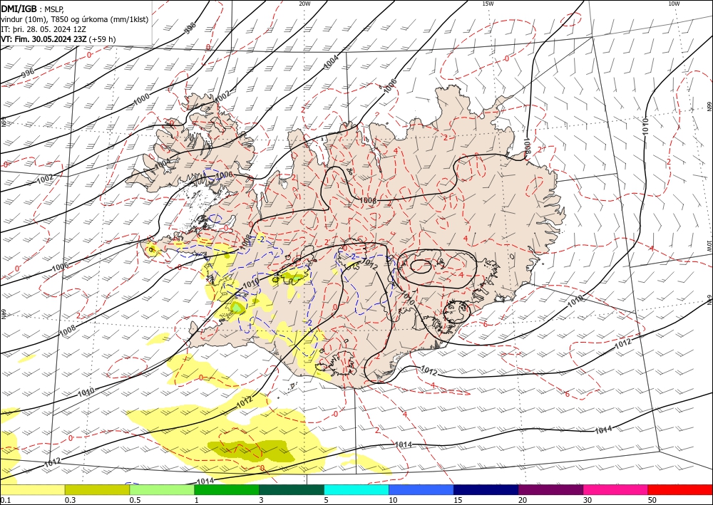Click the legend scale value '15'

click(x=458, y=500)
